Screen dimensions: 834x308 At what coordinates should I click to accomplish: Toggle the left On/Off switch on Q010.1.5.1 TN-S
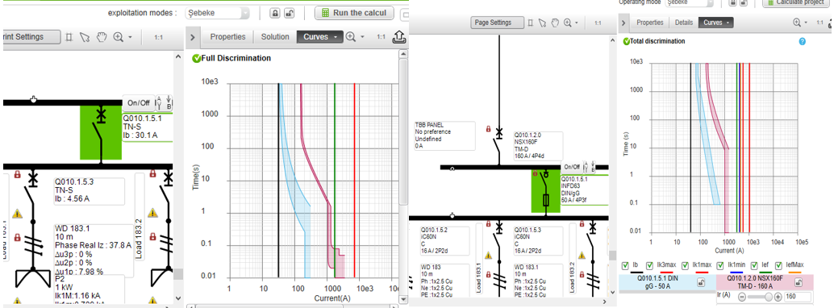pos(138,102)
